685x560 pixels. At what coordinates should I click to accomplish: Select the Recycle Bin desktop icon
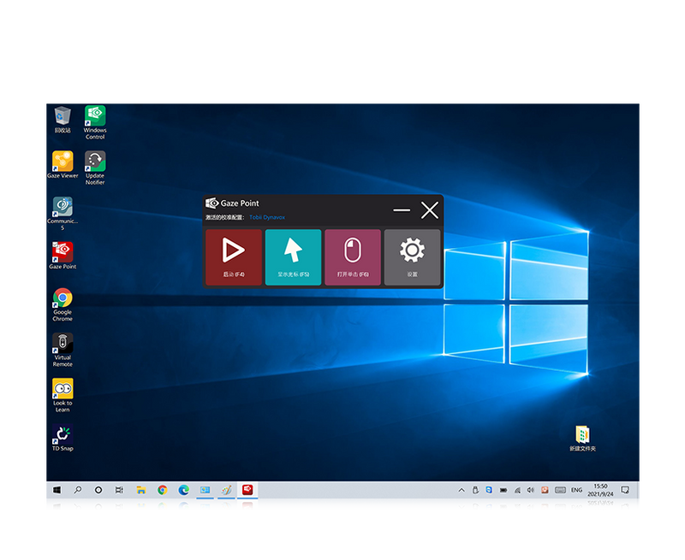[x=63, y=120]
